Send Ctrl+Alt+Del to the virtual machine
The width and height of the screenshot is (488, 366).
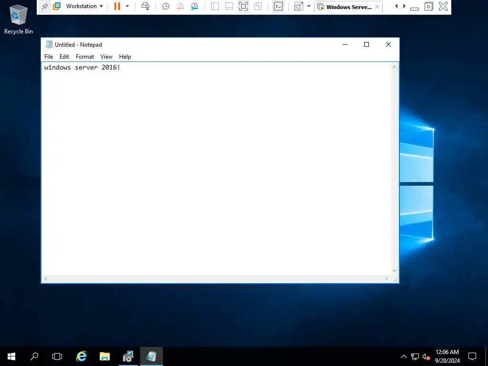click(x=145, y=6)
